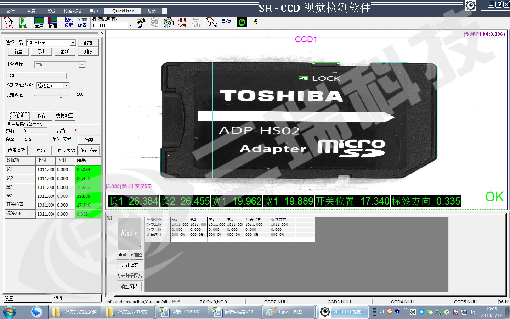Click the eye logo icon in title bar
This screenshot has width=510, height=319.
pos(470,6)
